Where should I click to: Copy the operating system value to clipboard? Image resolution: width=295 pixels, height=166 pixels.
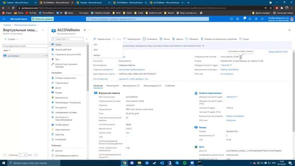tap(241, 57)
